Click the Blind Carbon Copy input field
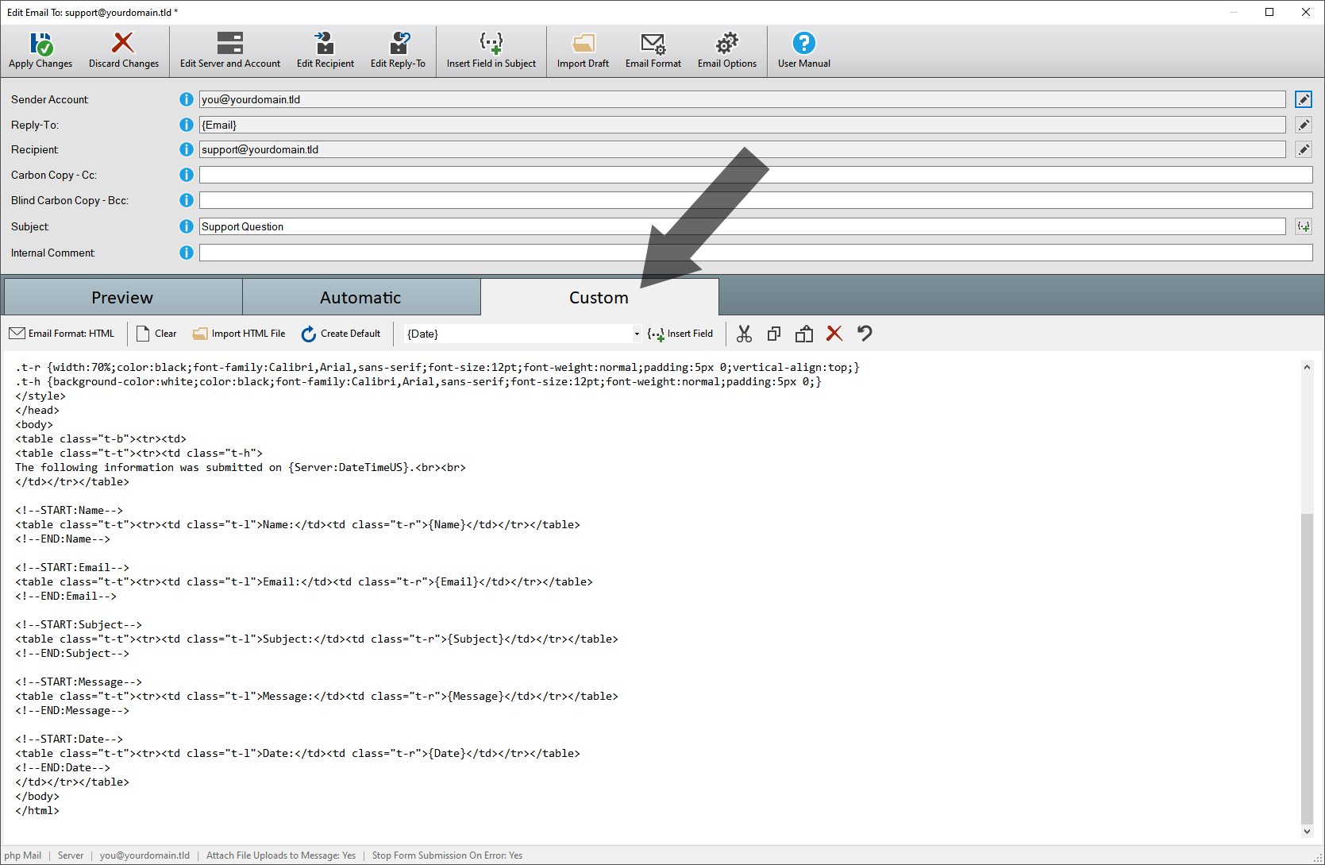The image size is (1325, 865). coord(756,200)
